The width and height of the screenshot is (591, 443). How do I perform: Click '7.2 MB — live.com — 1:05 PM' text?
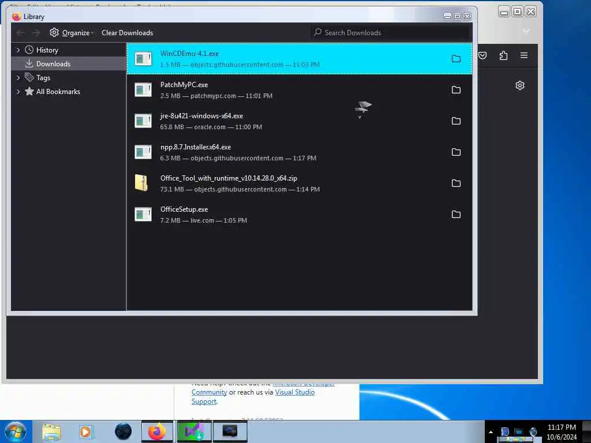pos(204,221)
